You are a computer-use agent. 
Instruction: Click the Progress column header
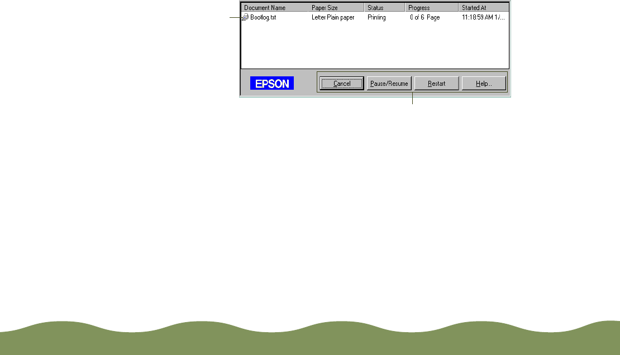[432, 7]
